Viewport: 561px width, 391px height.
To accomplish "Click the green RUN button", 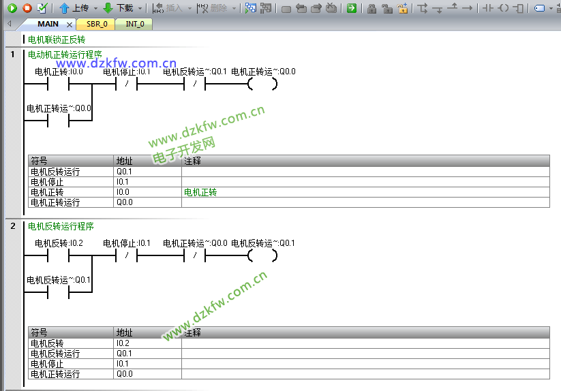I will (x=12, y=8).
